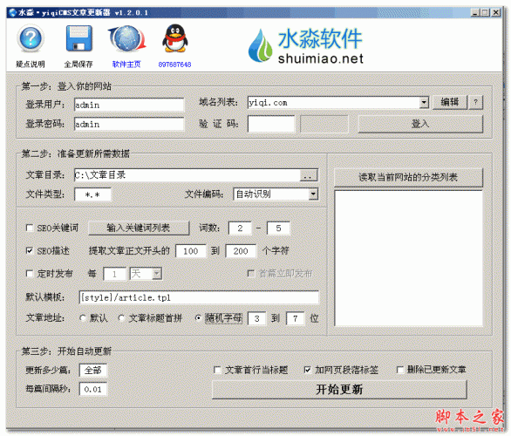
Task: Select the 默认 article address radio
Action: click(83, 318)
